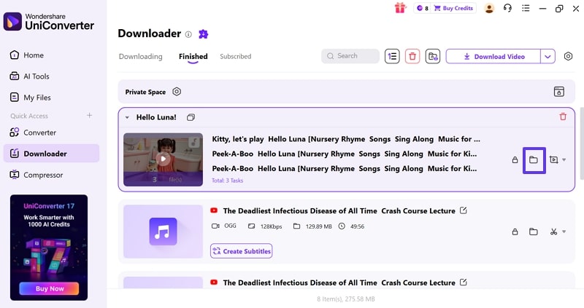Click the red trash delete-all toolbar icon
The image size is (584, 308).
click(x=412, y=56)
